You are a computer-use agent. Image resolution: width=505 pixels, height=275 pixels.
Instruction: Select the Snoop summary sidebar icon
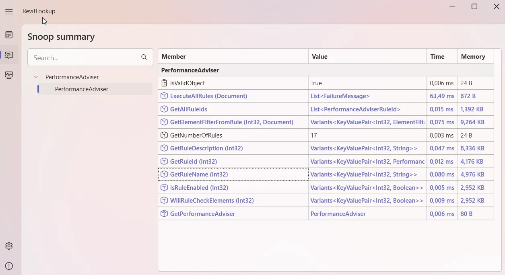click(x=9, y=55)
